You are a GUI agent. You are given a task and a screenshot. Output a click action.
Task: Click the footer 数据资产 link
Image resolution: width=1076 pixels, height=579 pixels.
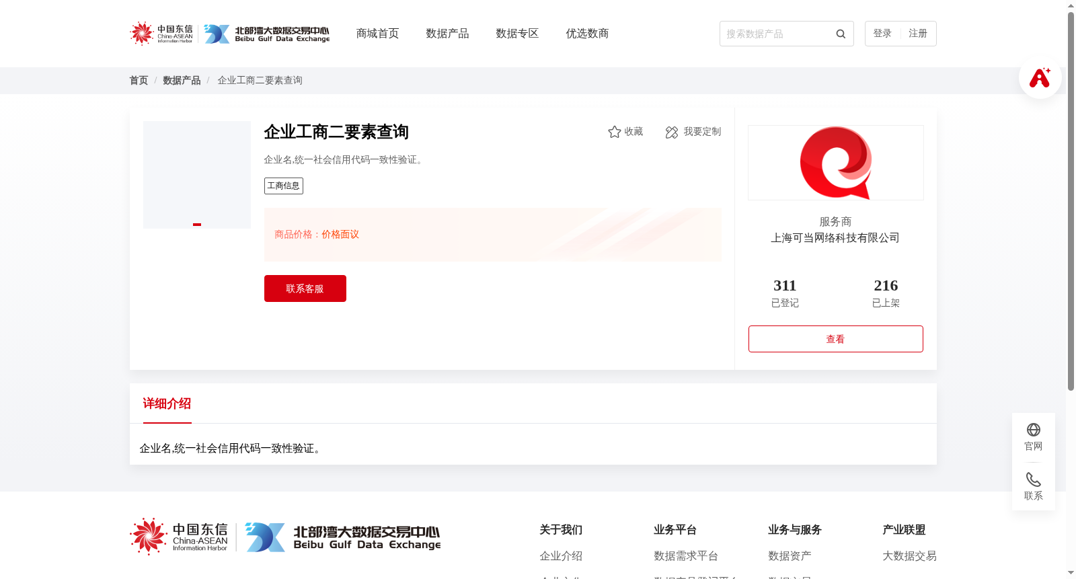tap(790, 556)
